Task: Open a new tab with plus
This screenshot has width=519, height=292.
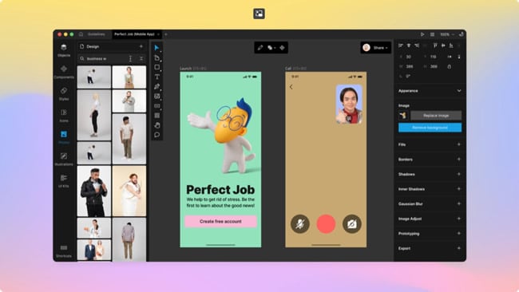Action: (x=166, y=34)
